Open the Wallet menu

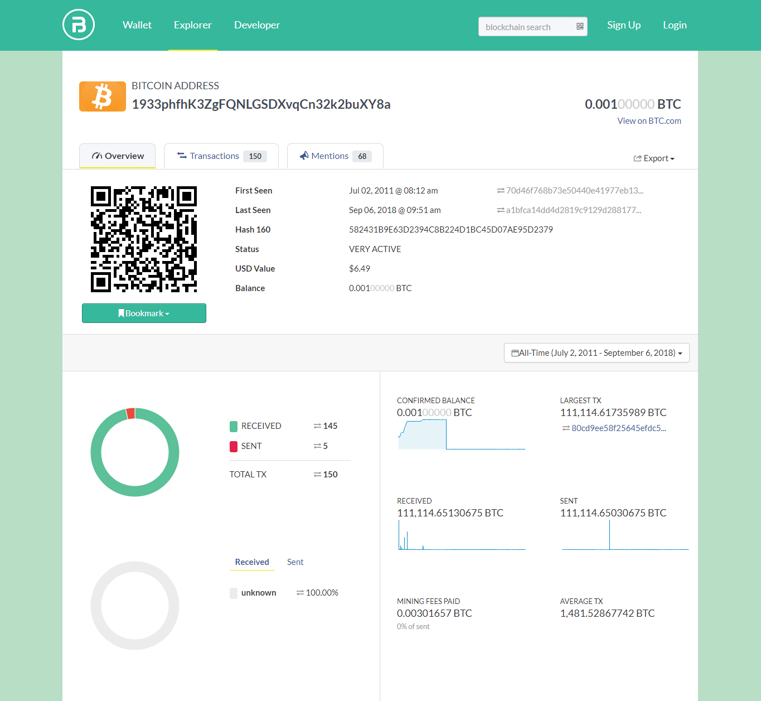pyautogui.click(x=137, y=25)
